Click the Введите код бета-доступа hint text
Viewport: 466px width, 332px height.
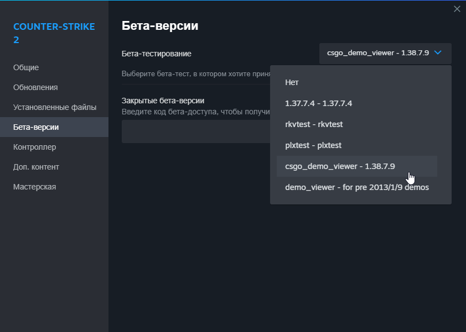coord(196,112)
